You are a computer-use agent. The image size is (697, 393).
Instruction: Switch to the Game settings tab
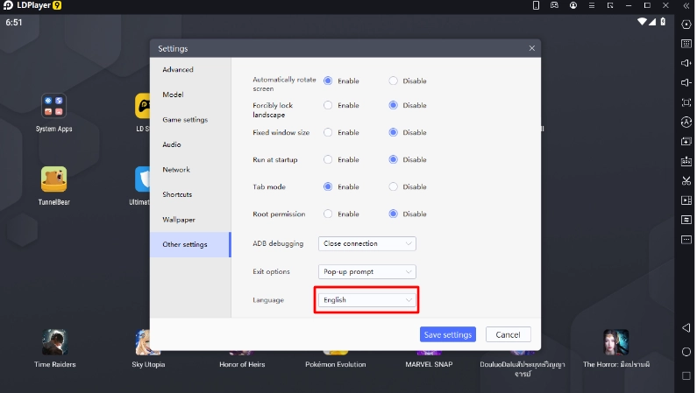(185, 120)
